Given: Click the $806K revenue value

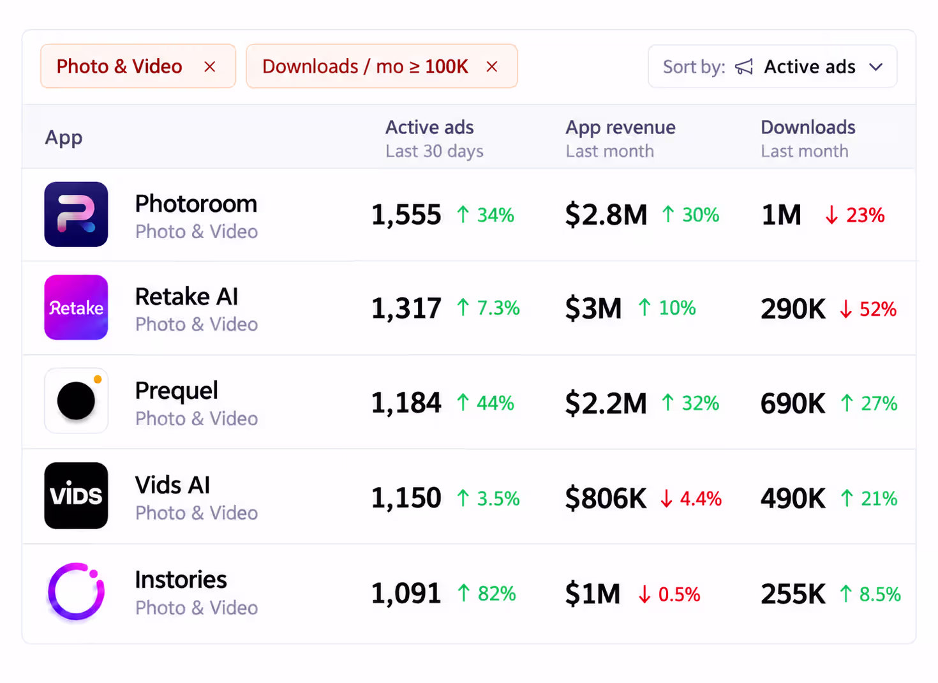Looking at the screenshot, I should [606, 499].
